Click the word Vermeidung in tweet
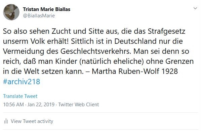The width and height of the screenshot is (201, 131). coord(24,51)
